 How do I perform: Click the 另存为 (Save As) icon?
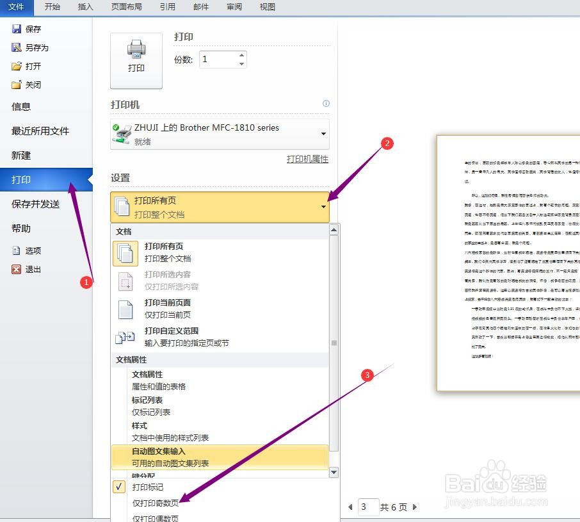[17, 47]
